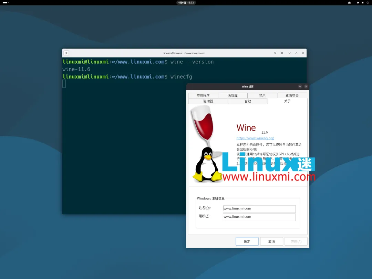Click the terminal window title text
The image size is (372, 279).
coord(184,53)
